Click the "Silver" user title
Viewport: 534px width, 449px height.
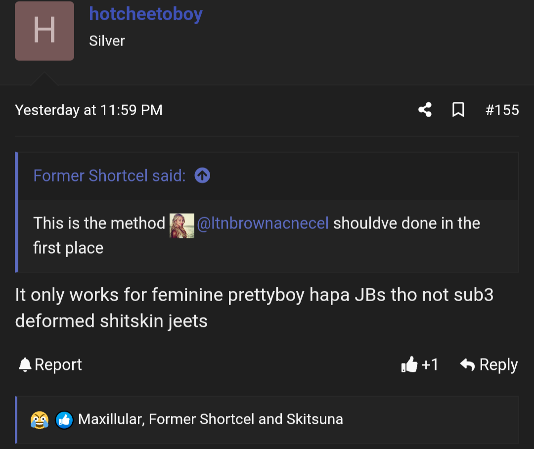click(x=107, y=41)
